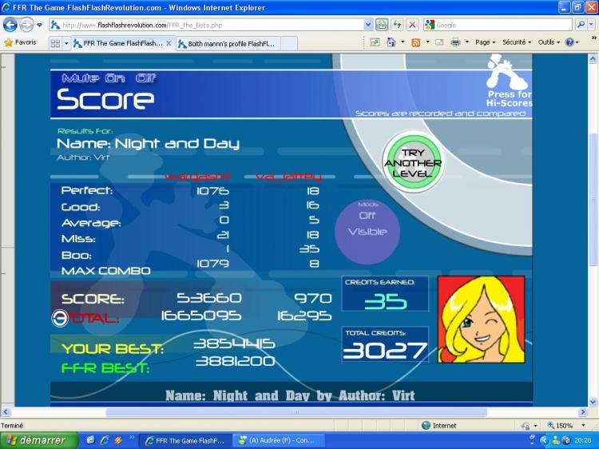
Task: Click the red stop loading icon
Action: (x=411, y=25)
